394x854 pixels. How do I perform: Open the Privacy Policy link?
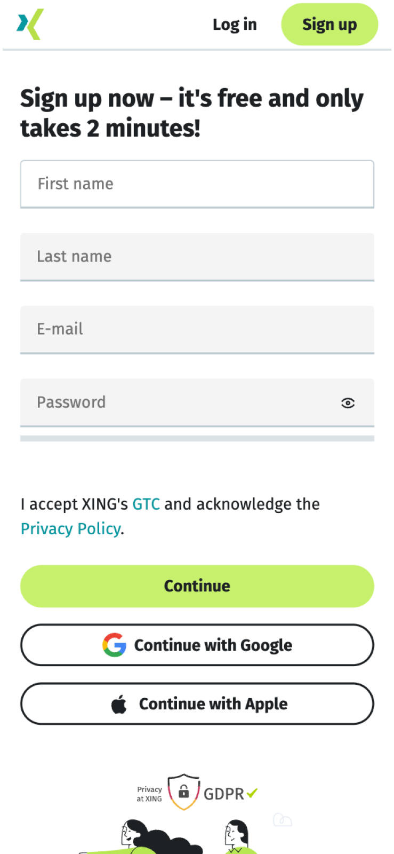[70, 528]
